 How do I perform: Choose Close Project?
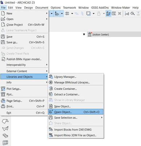point(24,25)
